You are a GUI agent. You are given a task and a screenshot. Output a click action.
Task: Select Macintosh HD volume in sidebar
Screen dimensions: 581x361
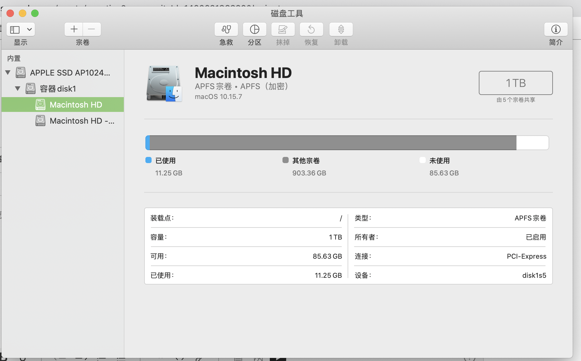76,105
